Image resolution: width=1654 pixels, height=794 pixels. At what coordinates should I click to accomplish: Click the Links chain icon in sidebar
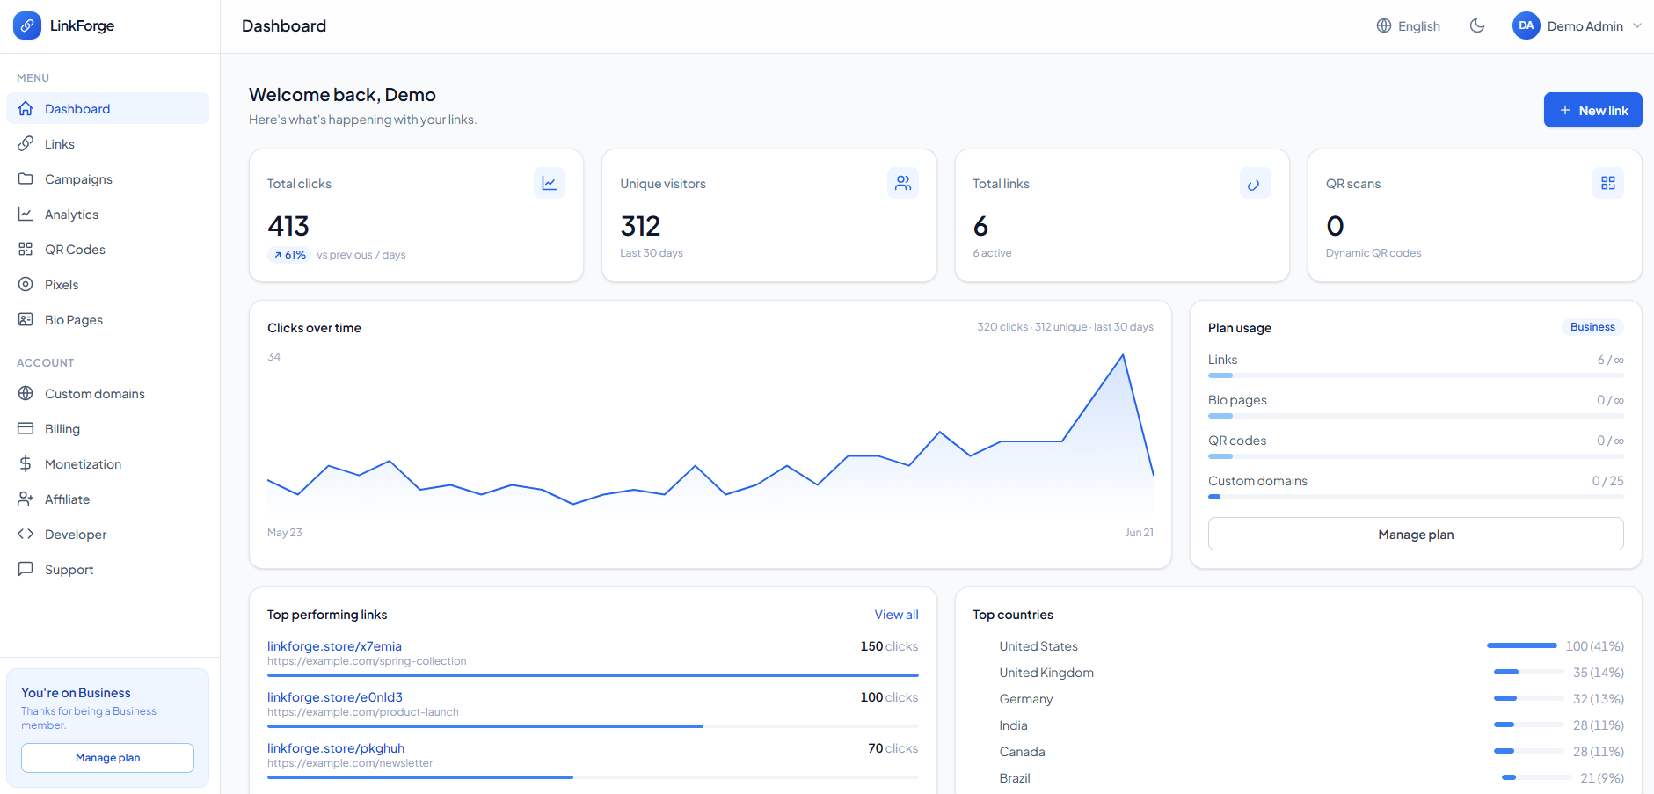[x=26, y=143]
